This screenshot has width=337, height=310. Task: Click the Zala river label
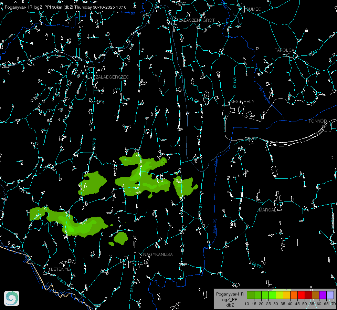click(x=216, y=162)
